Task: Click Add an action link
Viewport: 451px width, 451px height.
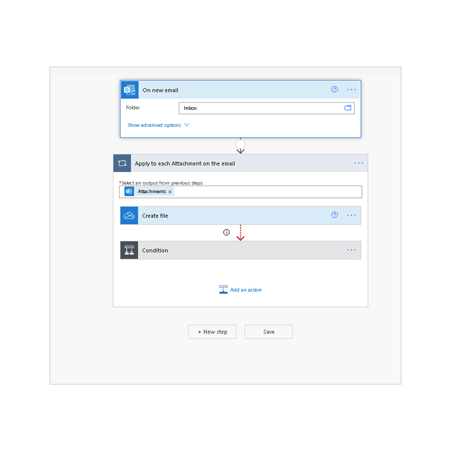Action: 241,290
